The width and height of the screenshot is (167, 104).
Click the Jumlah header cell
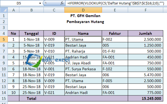point(146,34)
